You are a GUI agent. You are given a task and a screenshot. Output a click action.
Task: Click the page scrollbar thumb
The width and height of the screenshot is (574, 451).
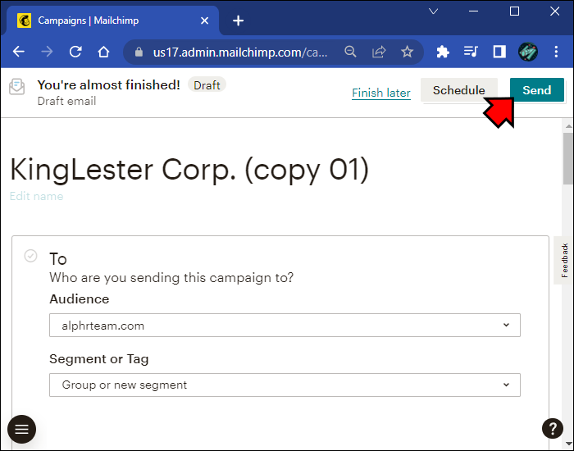(568, 159)
